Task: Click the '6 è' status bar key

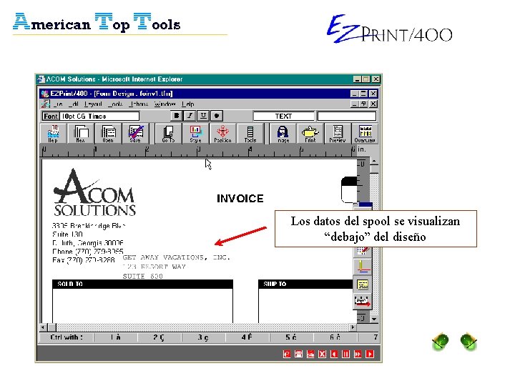Action: [335, 337]
